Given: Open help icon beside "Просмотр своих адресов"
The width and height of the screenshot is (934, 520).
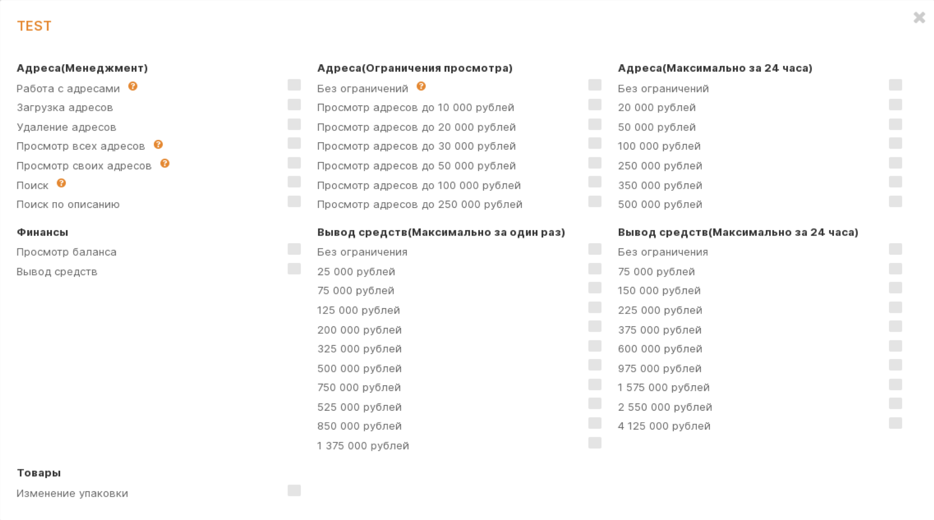Looking at the screenshot, I should coord(165,163).
